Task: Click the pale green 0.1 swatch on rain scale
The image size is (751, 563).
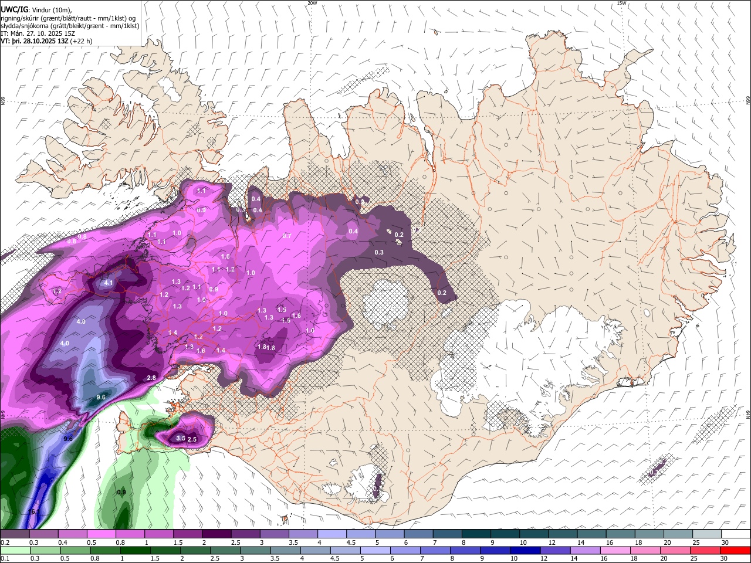Action: click(x=15, y=550)
